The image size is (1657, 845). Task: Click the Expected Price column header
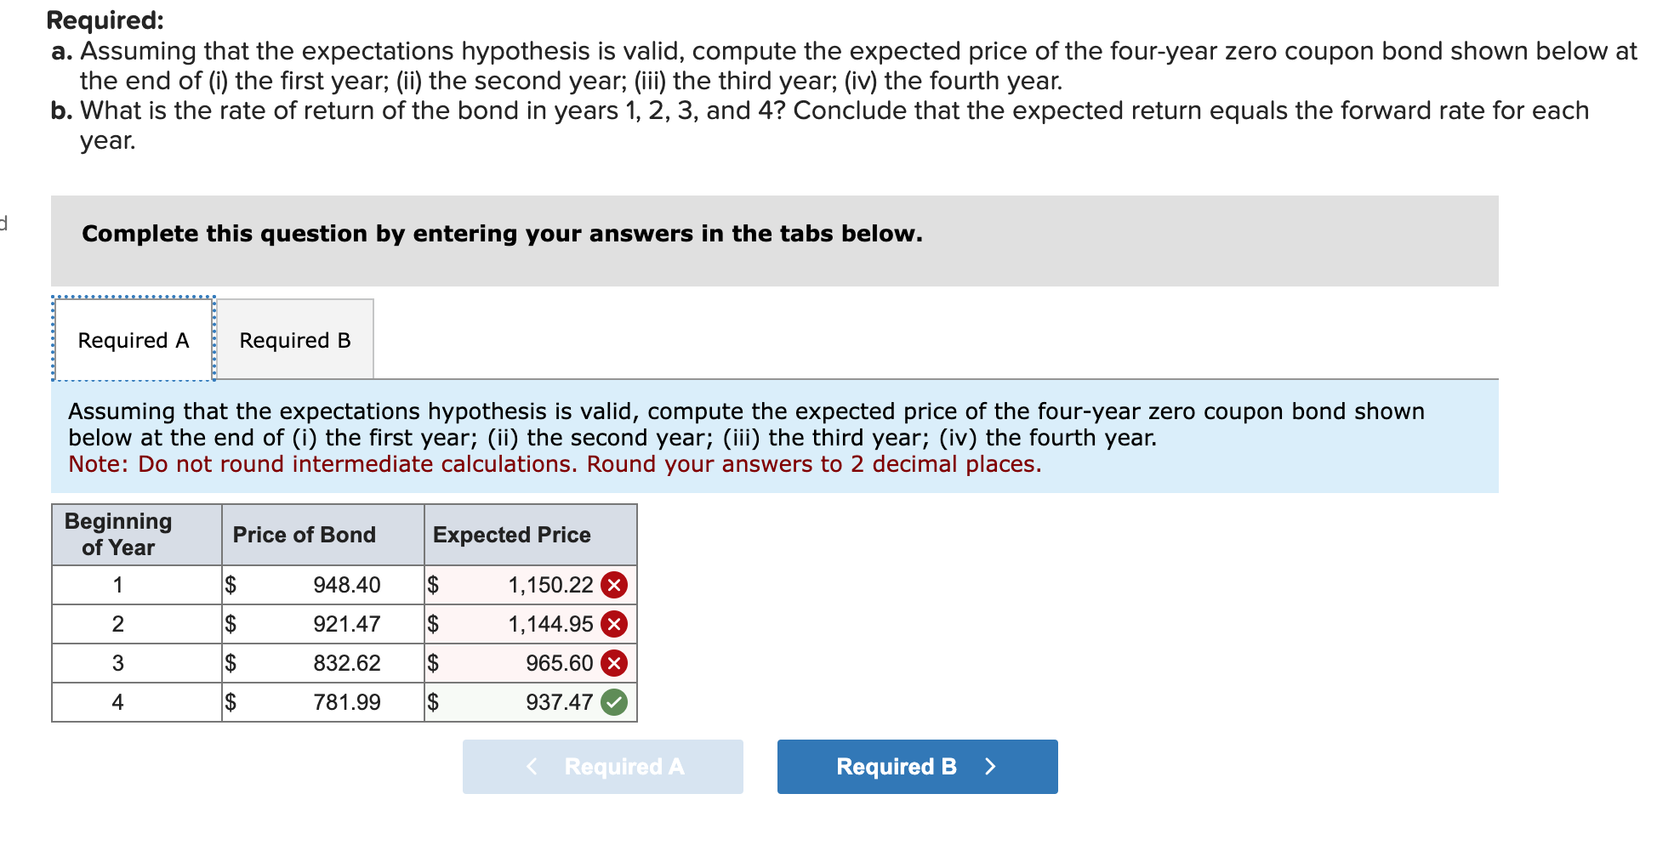[x=510, y=535]
